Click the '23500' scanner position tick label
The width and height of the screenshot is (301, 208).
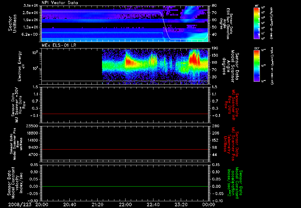point(32,126)
